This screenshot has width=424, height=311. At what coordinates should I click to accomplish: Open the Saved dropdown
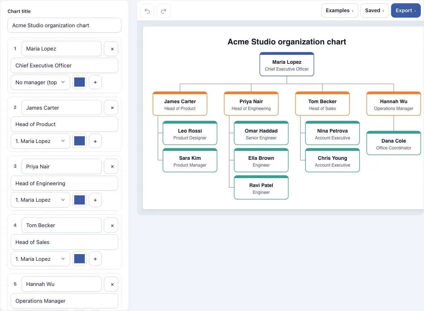[x=375, y=10]
